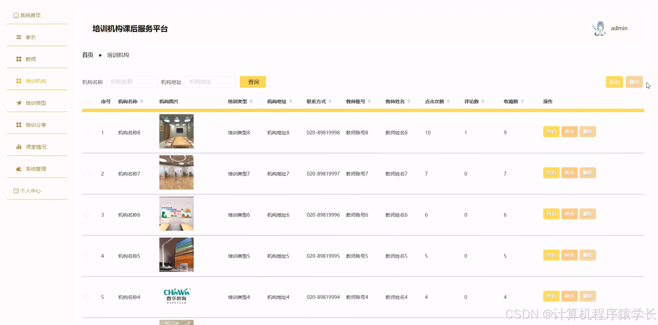Click the 机构地址 search input field
Viewport: 658px width, 325px height.
(x=211, y=82)
